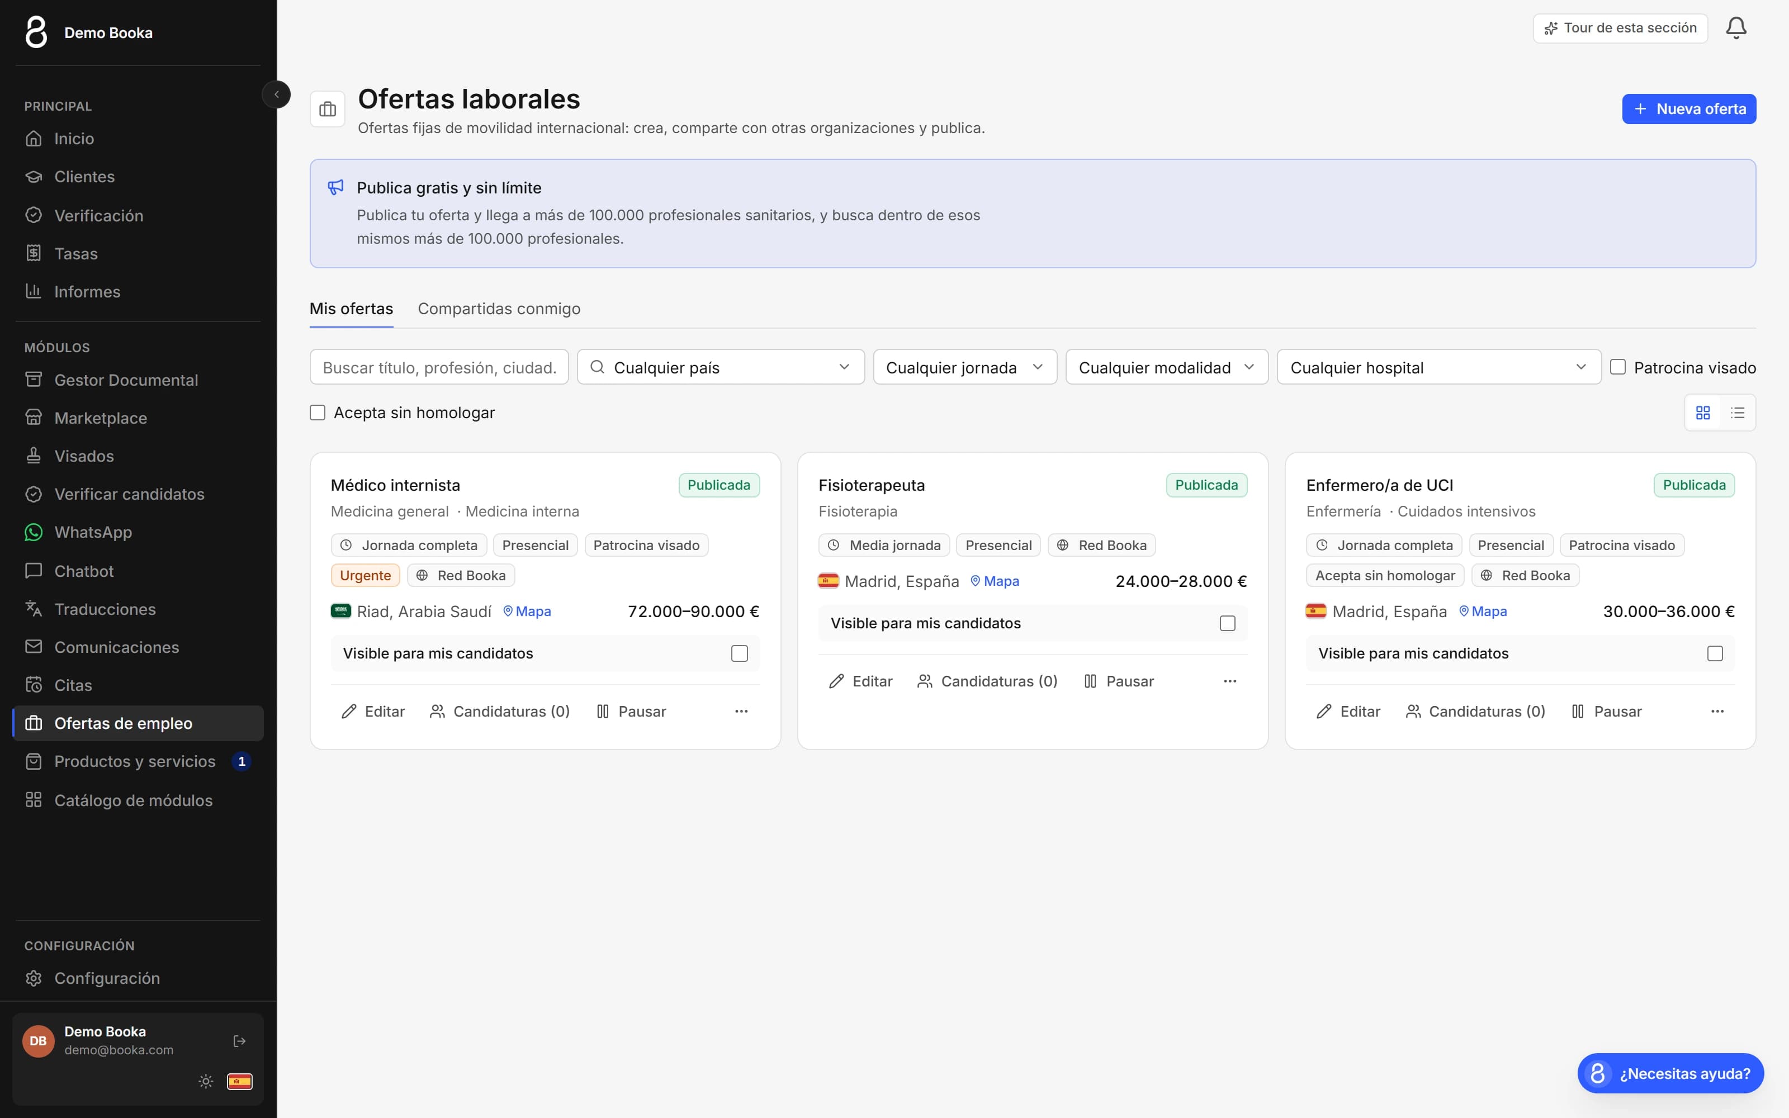Open more options on Enfermero/a de UCI card

1717,711
